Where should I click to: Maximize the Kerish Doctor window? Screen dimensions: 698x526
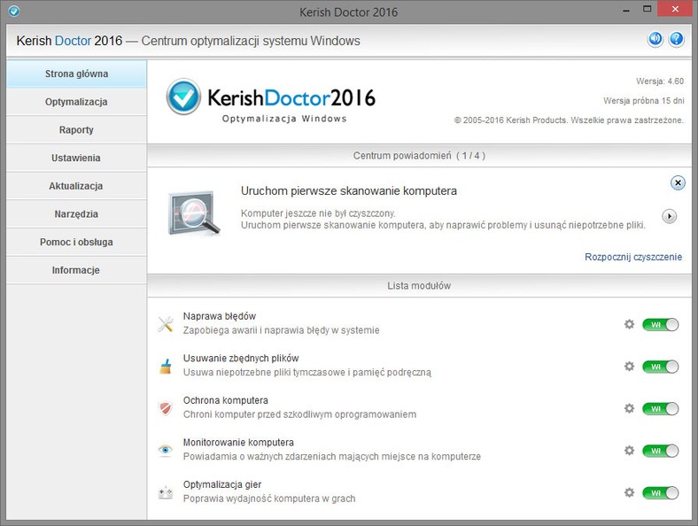648,9
